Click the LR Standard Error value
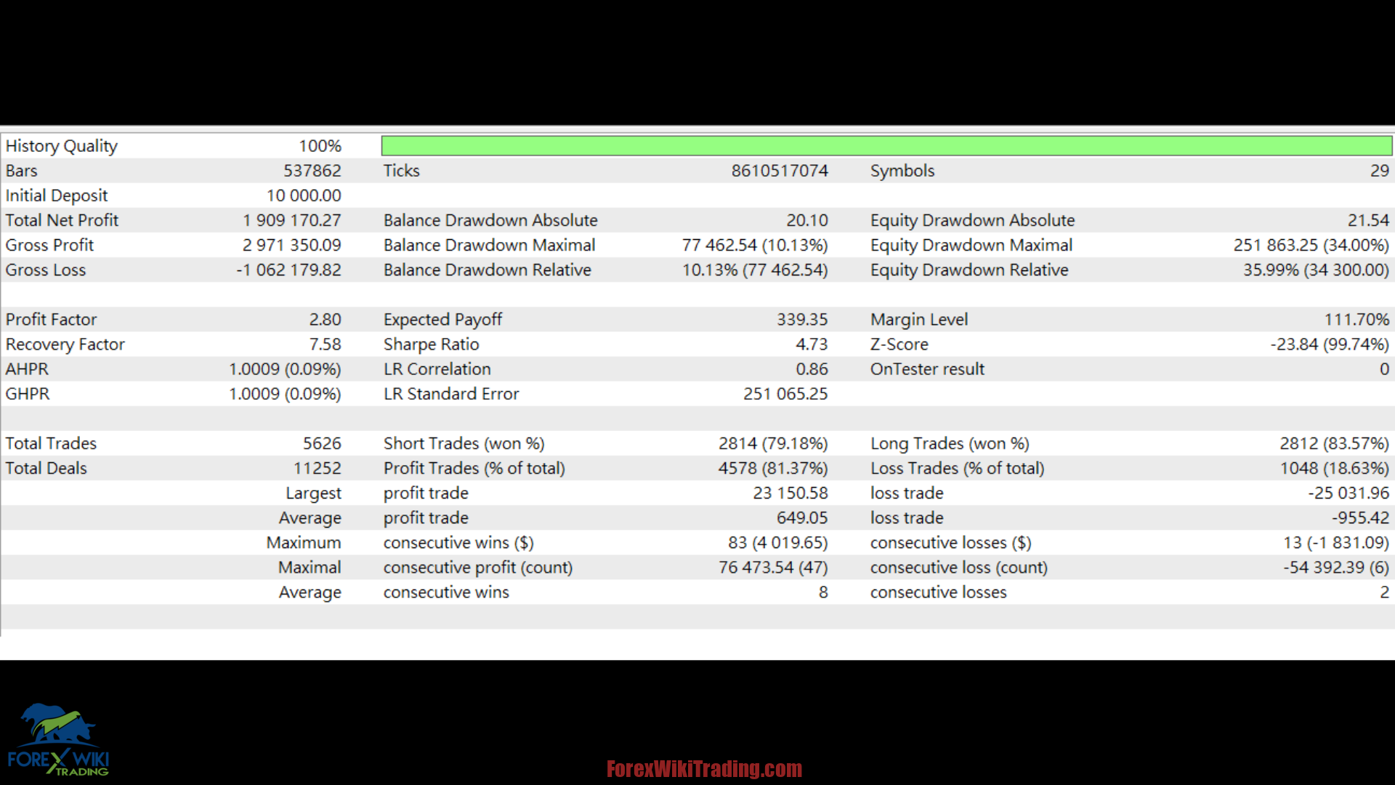1395x785 pixels. point(785,394)
